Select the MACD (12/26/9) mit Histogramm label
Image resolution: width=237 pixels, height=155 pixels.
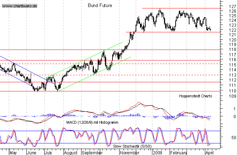pos(92,122)
